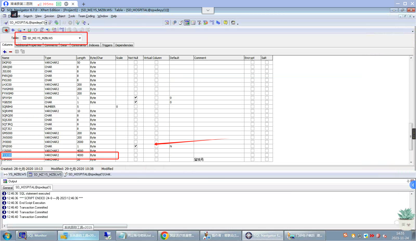Uncheck Not Null for SFGD00 row

[x=136, y=146]
